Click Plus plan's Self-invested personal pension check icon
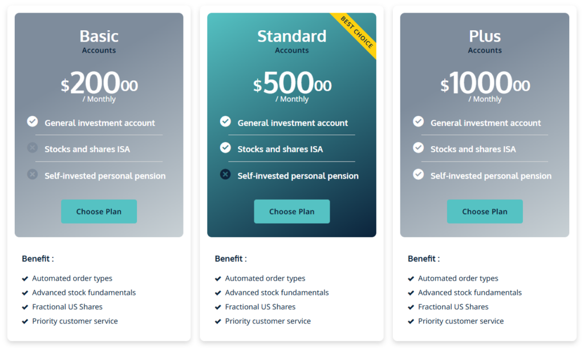This screenshot has height=348, width=584. point(419,174)
